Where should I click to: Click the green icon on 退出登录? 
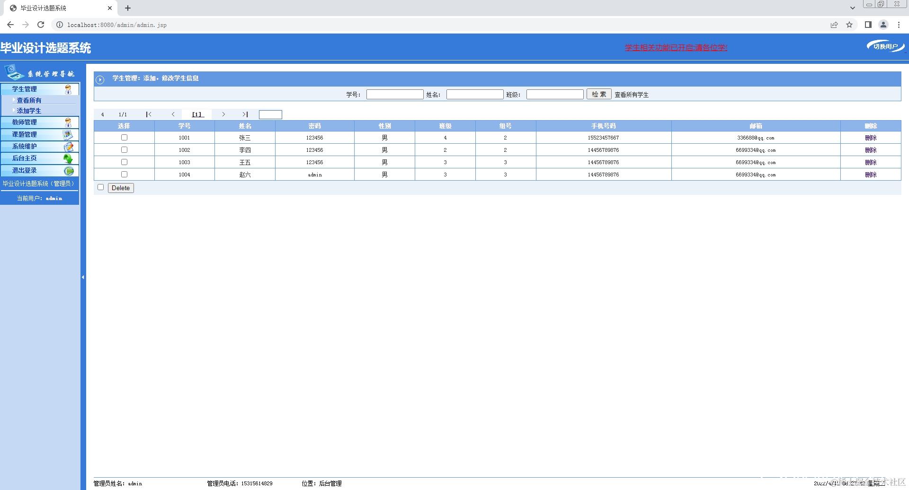(69, 171)
